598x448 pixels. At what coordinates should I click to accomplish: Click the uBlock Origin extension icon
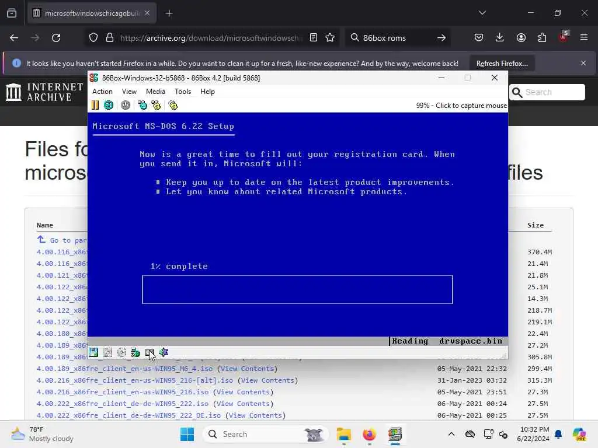564,37
